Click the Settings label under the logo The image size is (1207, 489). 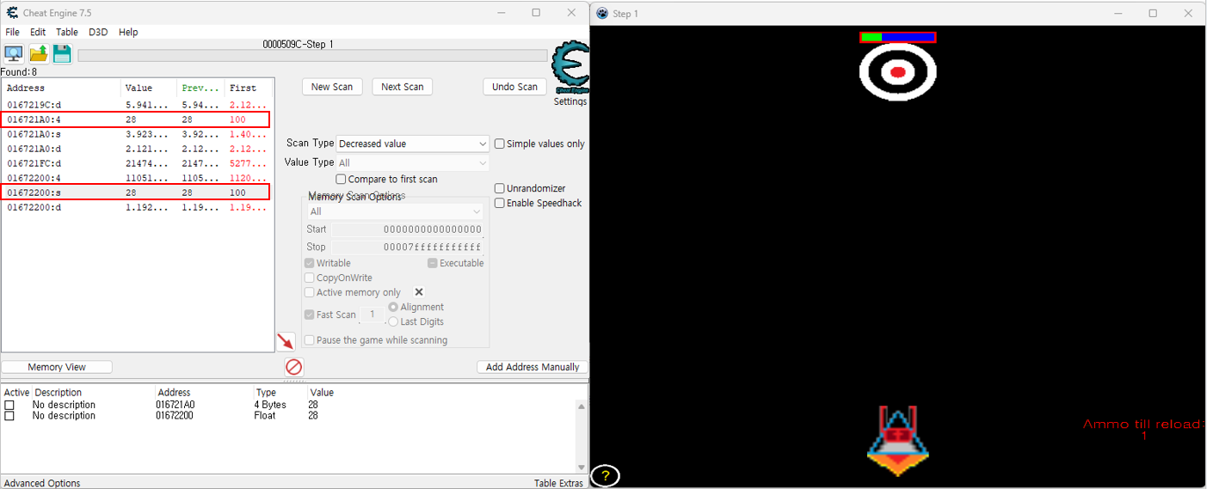(570, 101)
